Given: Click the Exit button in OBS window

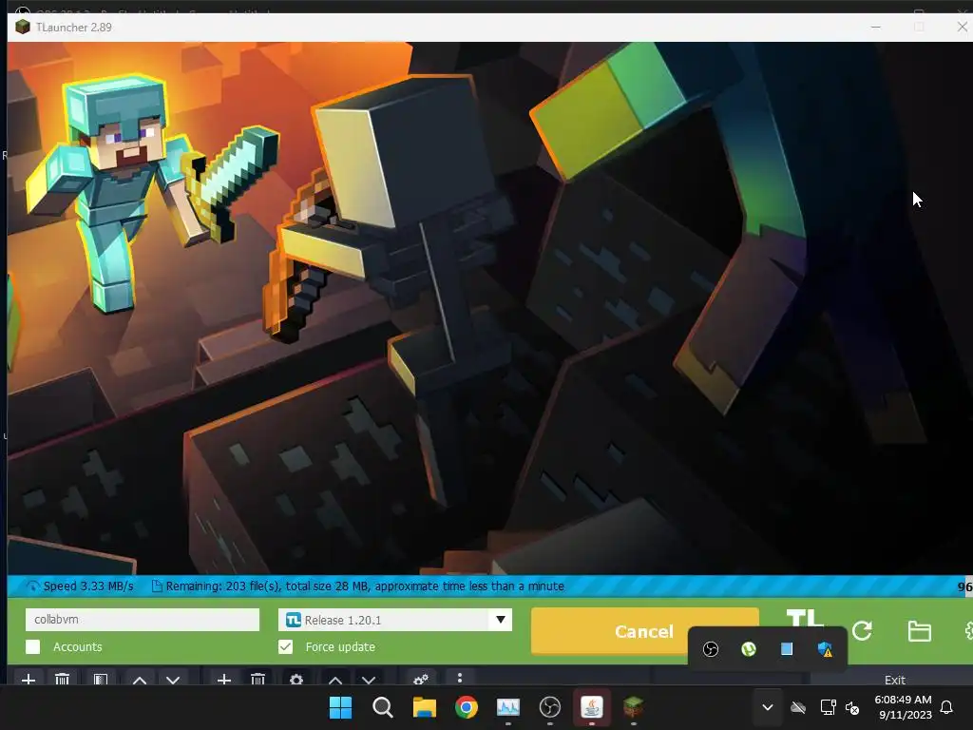Looking at the screenshot, I should click(894, 680).
